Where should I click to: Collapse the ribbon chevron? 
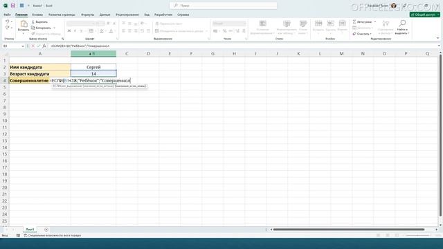click(x=437, y=39)
